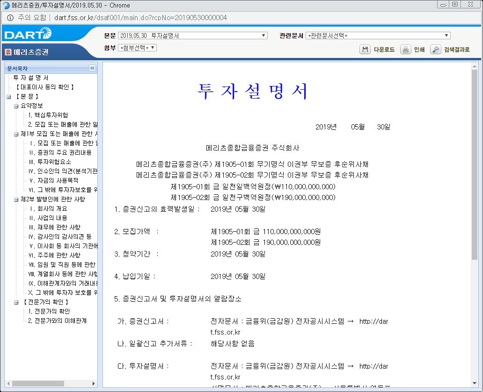Click the index panel scroll left arrow
Viewport: 483px width, 392px height.
pos(8,384)
